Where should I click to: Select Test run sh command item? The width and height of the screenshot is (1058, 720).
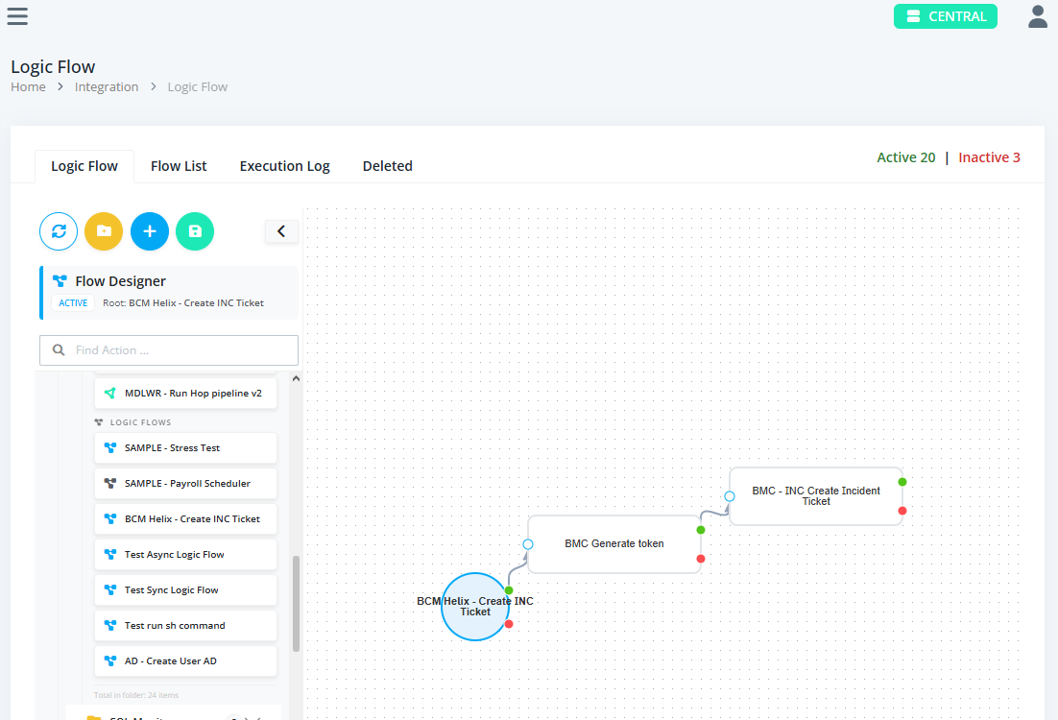tap(185, 626)
